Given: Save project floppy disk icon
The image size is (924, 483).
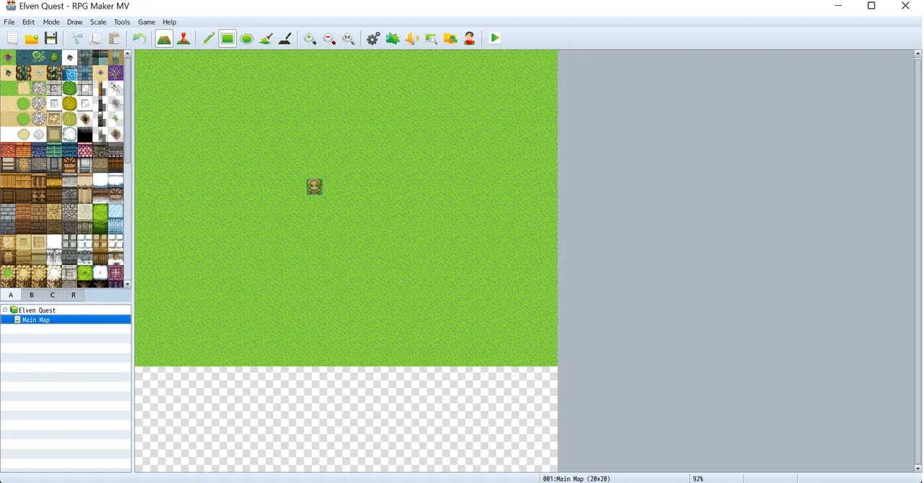Looking at the screenshot, I should click(x=51, y=38).
